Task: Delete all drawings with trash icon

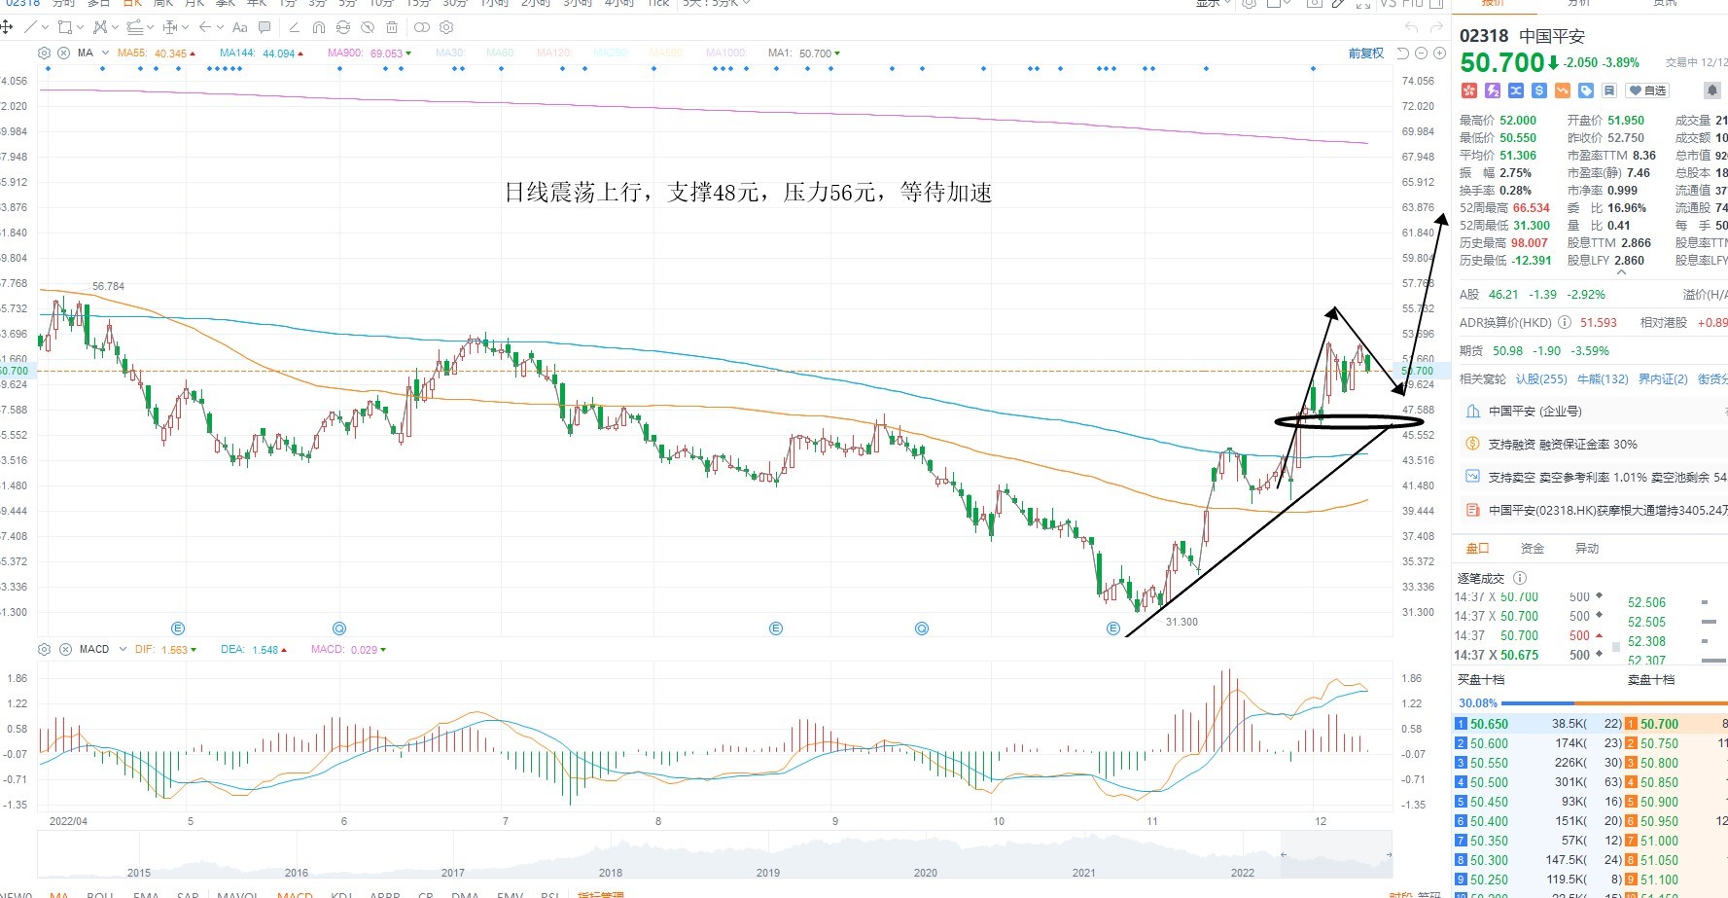Action: tap(392, 27)
